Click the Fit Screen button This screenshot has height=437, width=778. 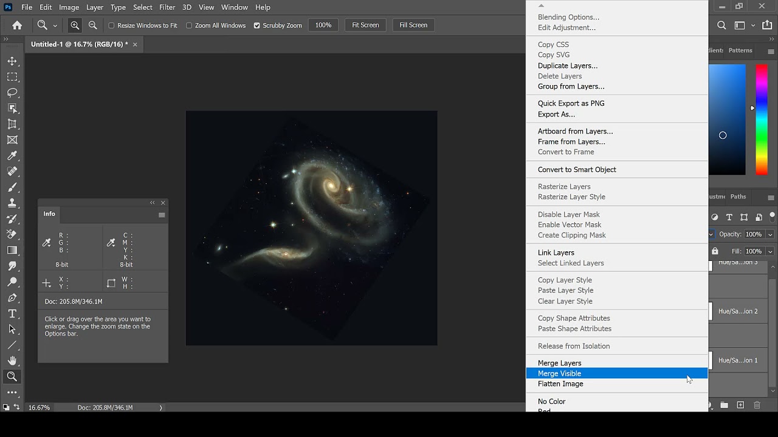coord(365,25)
